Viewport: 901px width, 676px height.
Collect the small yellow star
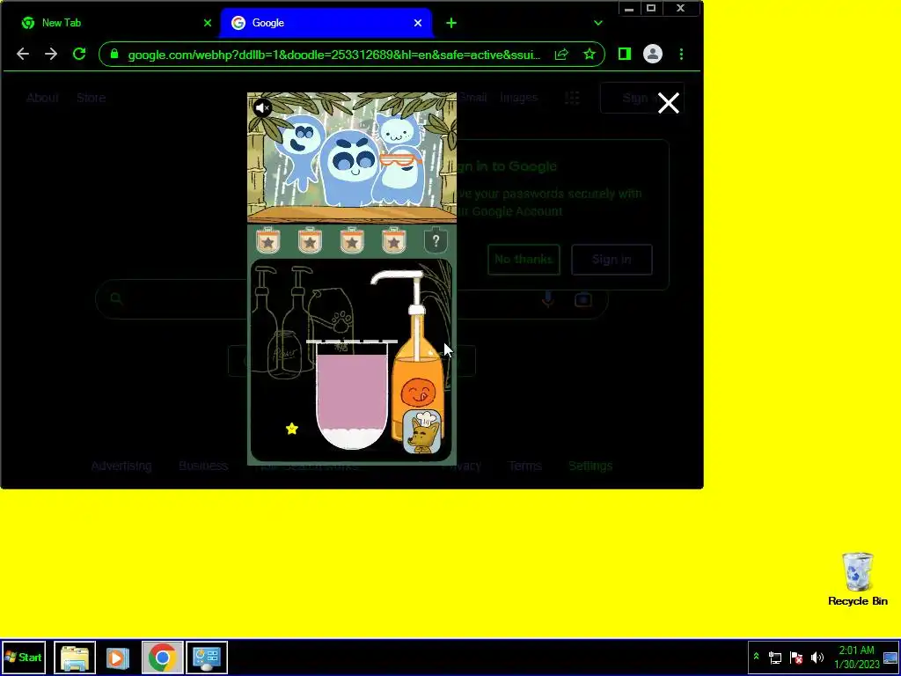292,429
